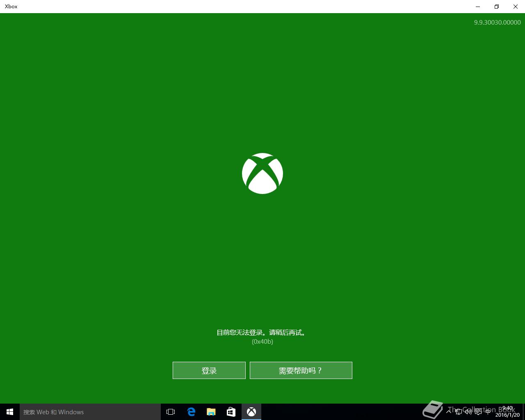Restore down the Xbox window

point(497,7)
